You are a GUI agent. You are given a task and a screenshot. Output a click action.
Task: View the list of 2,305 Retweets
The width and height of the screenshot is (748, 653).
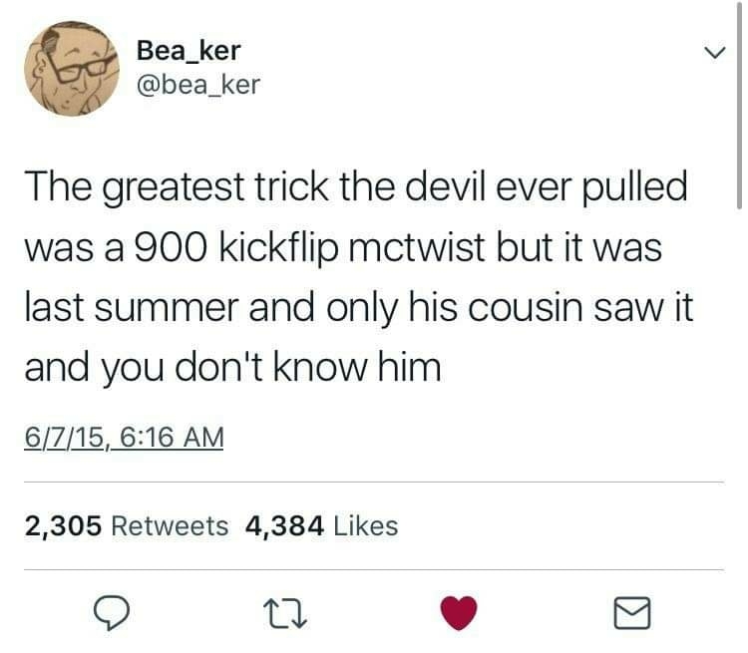pyautogui.click(x=127, y=526)
